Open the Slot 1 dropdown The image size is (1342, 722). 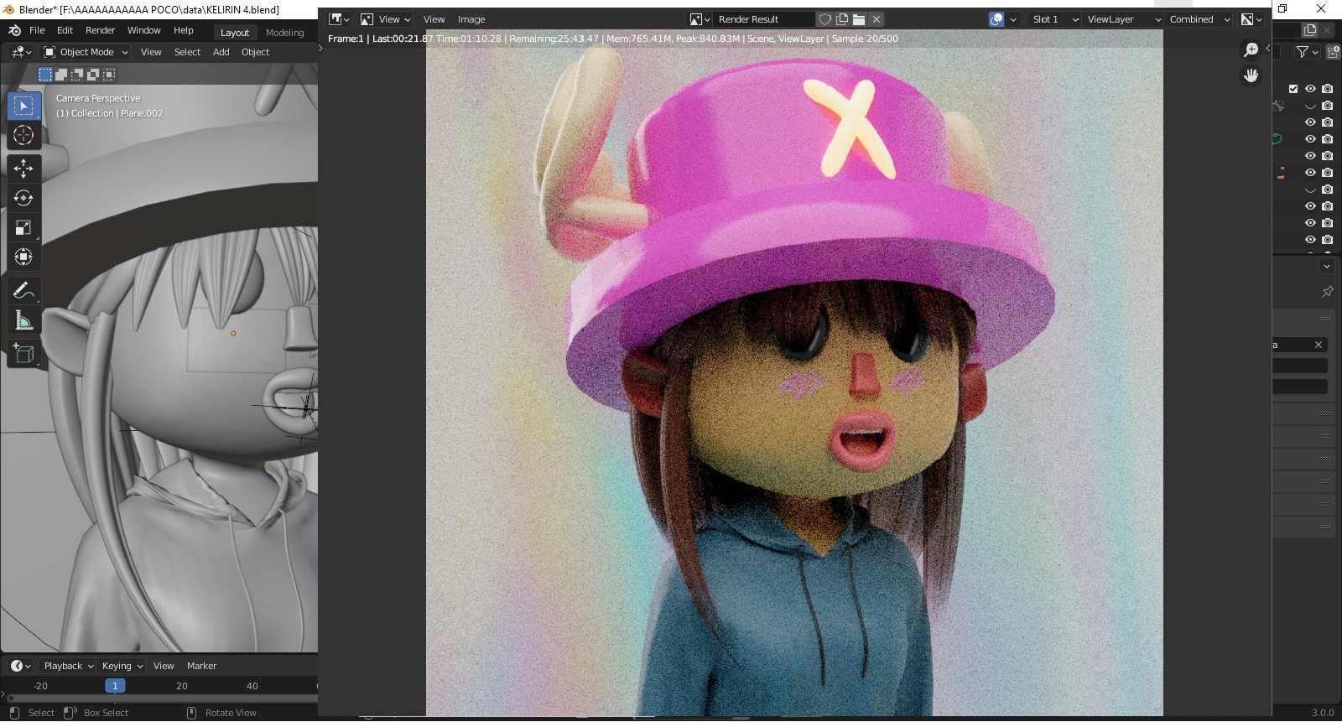pos(1055,19)
